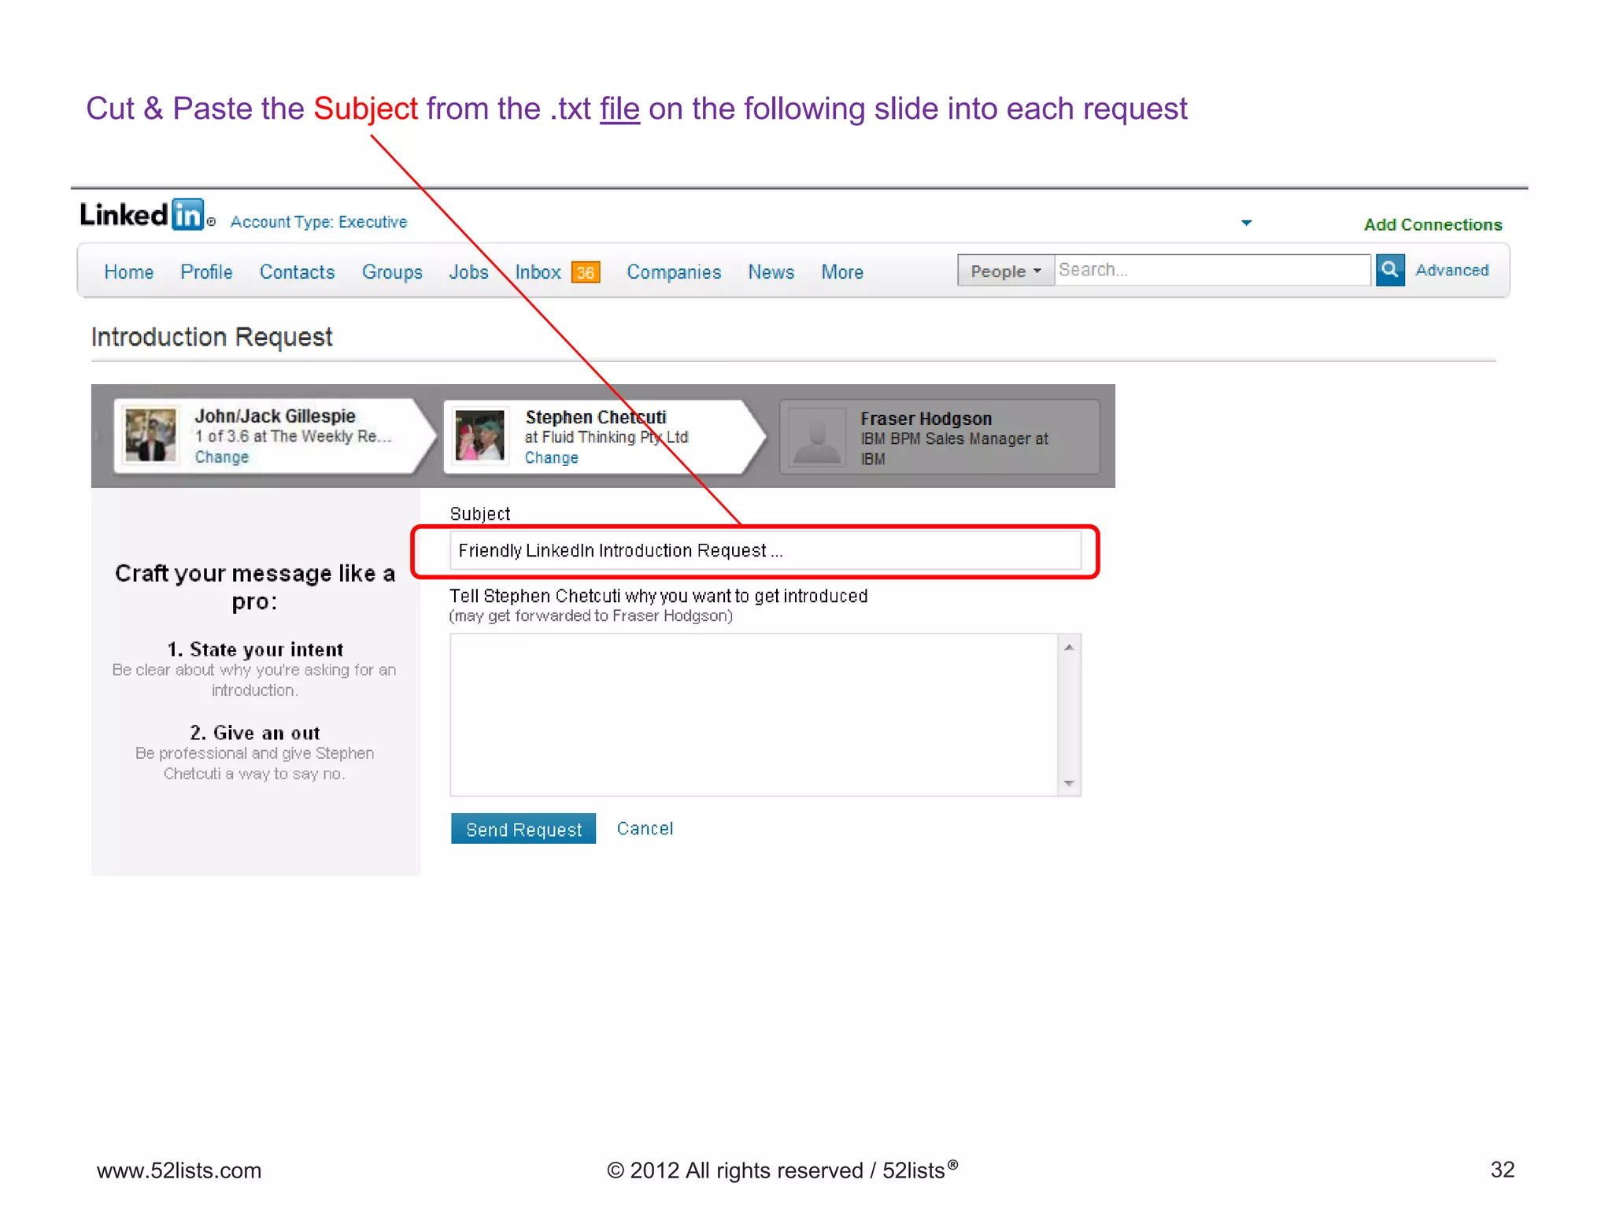The image size is (1612, 1209).
Task: Click the Inbox 36 notification badge
Action: [585, 272]
